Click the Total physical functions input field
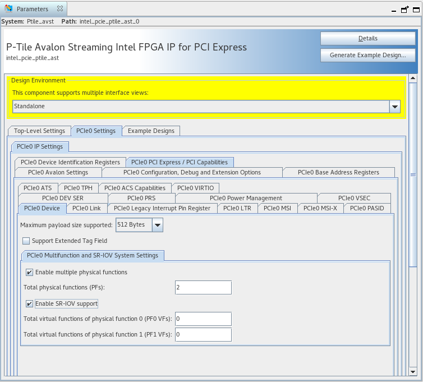Screen dimensions: 423x382 click(x=203, y=288)
